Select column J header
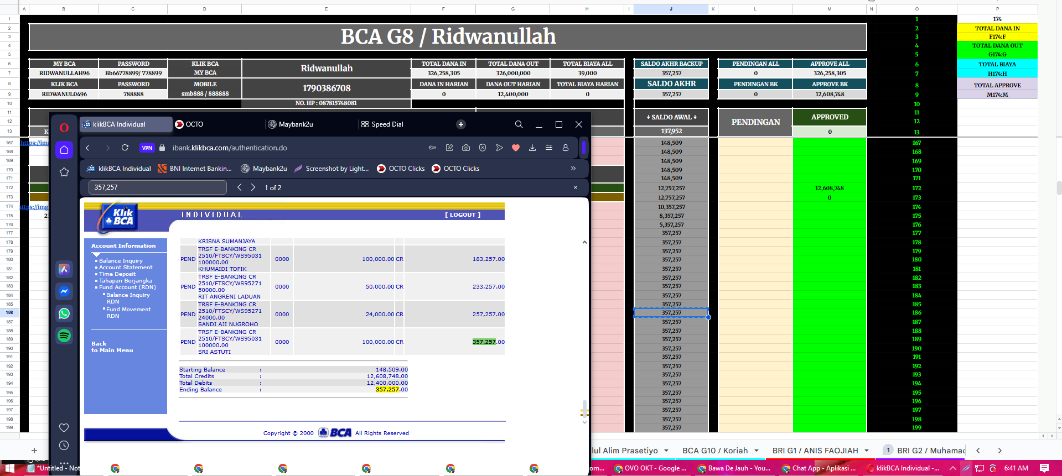 pyautogui.click(x=671, y=9)
